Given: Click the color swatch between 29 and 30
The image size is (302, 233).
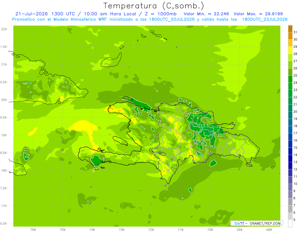Looking at the screenshot, I should pos(290,43).
